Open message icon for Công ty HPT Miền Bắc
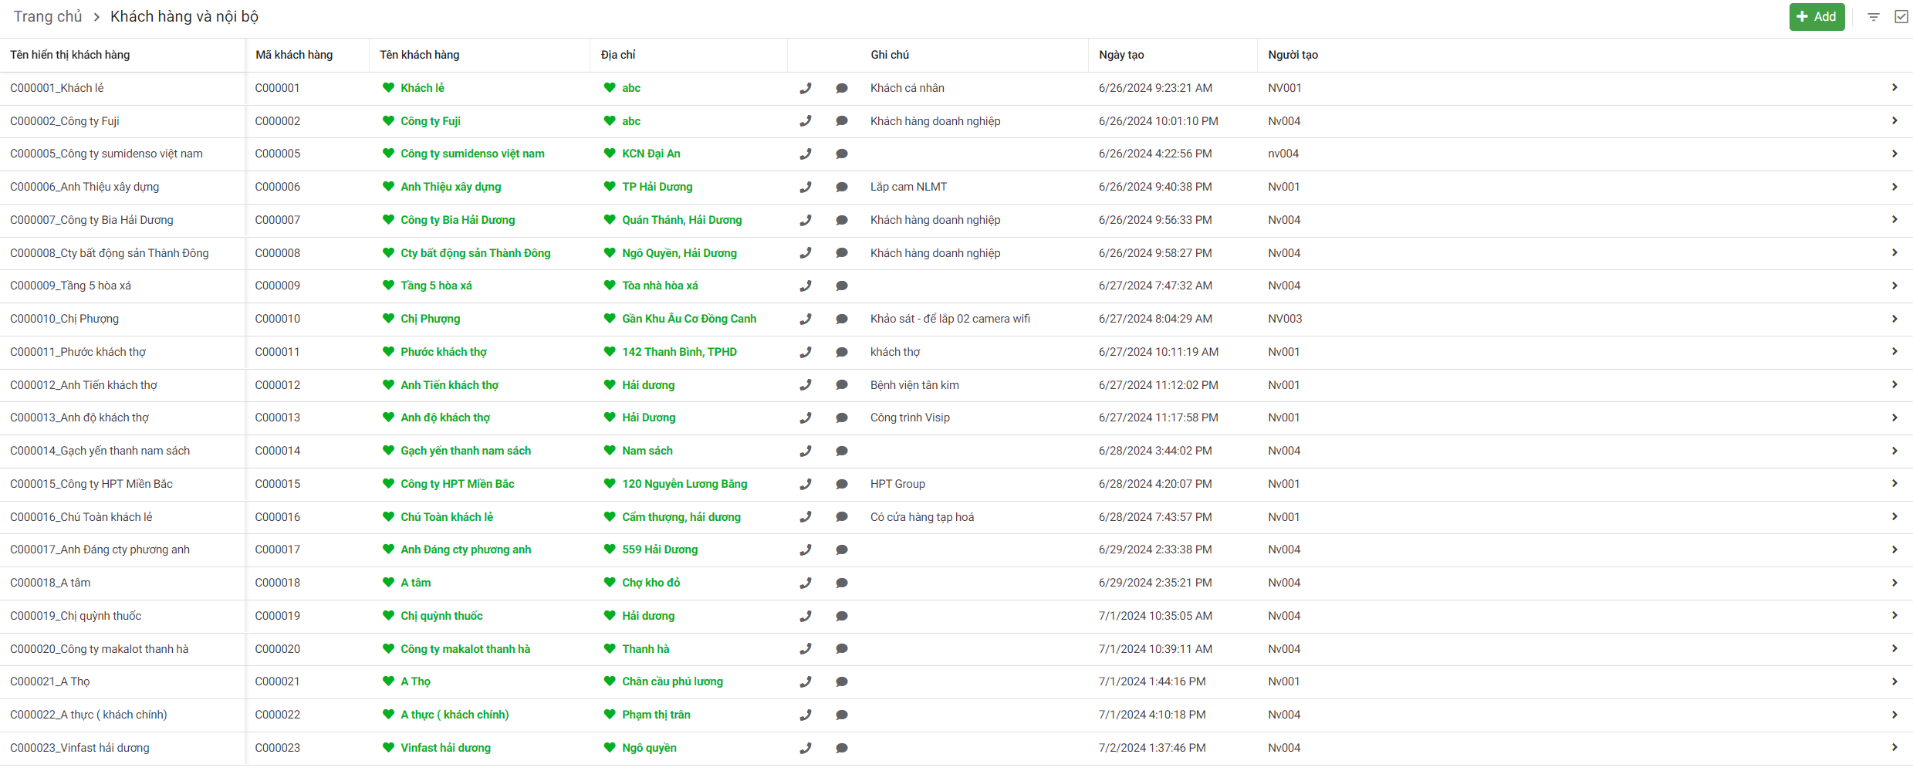1913x771 pixels. pyautogui.click(x=841, y=484)
